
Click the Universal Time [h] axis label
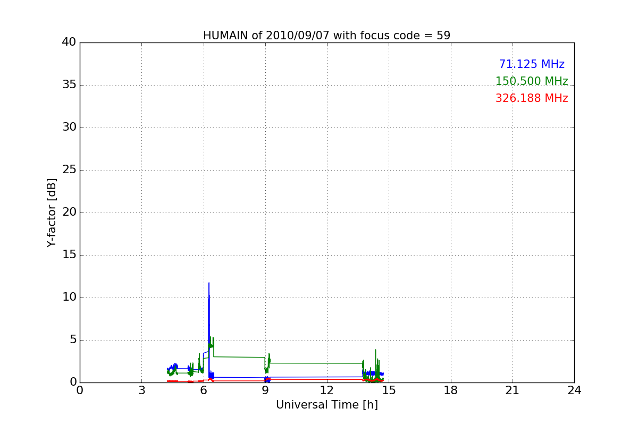tap(326, 405)
